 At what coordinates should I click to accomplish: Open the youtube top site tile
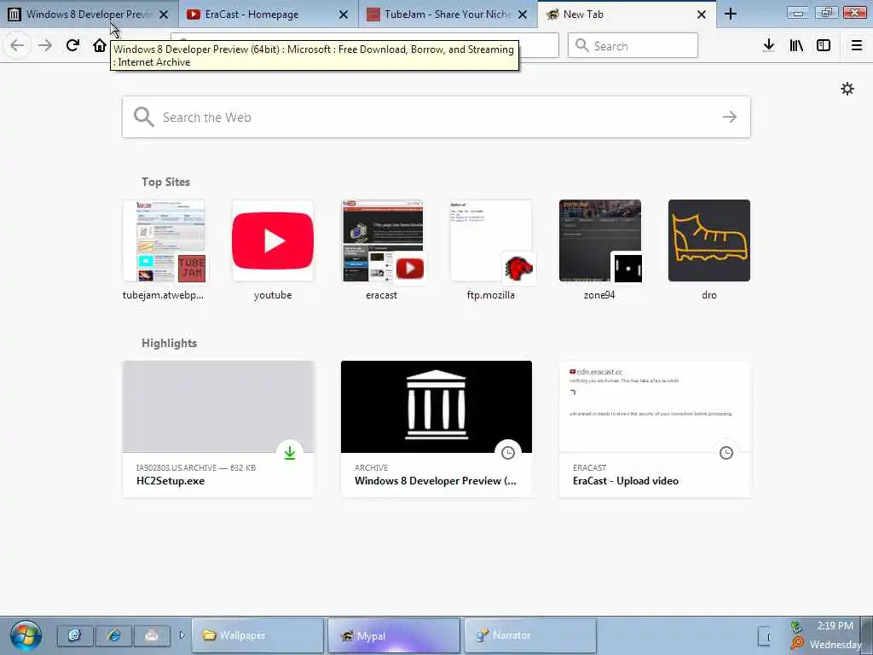click(x=273, y=250)
